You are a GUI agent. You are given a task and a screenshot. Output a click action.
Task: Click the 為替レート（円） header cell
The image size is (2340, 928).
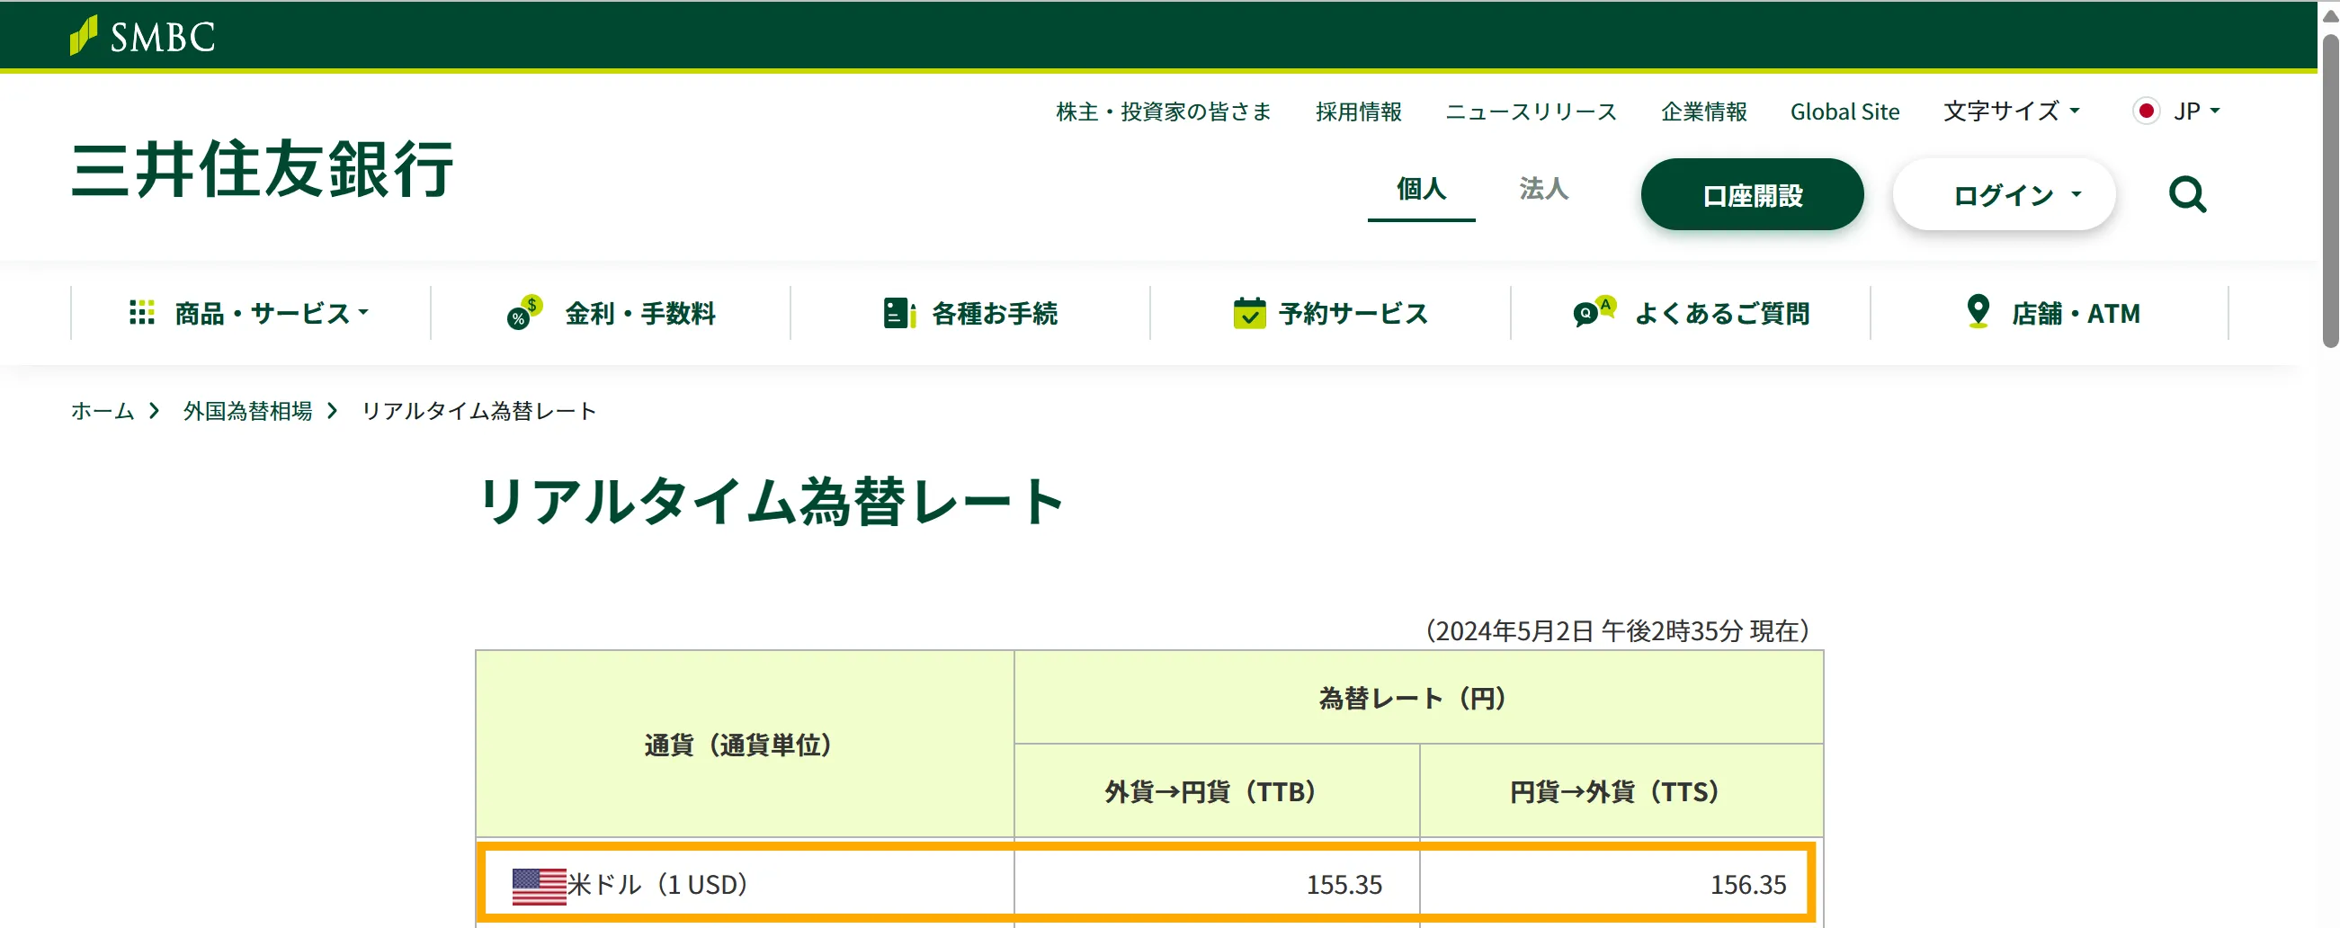[1418, 698]
